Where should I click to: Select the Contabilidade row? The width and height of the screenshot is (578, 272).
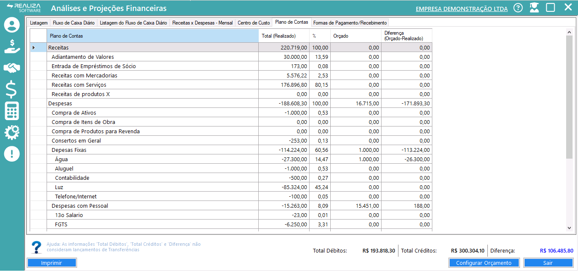tap(231, 178)
